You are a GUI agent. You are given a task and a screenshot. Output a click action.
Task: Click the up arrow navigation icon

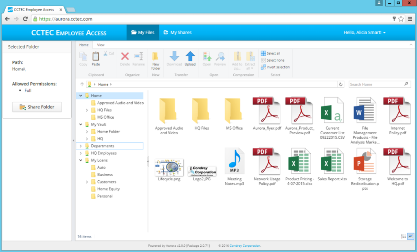(82, 84)
